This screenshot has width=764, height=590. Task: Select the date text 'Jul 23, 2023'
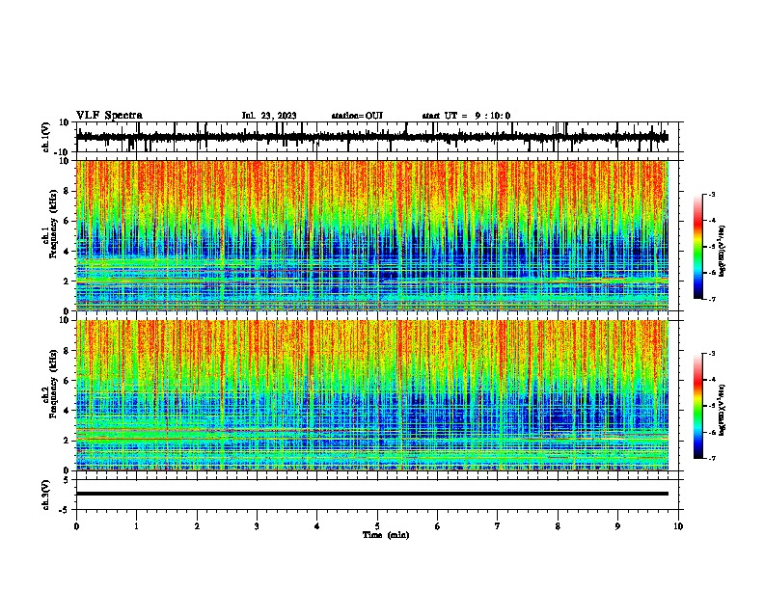(x=269, y=116)
